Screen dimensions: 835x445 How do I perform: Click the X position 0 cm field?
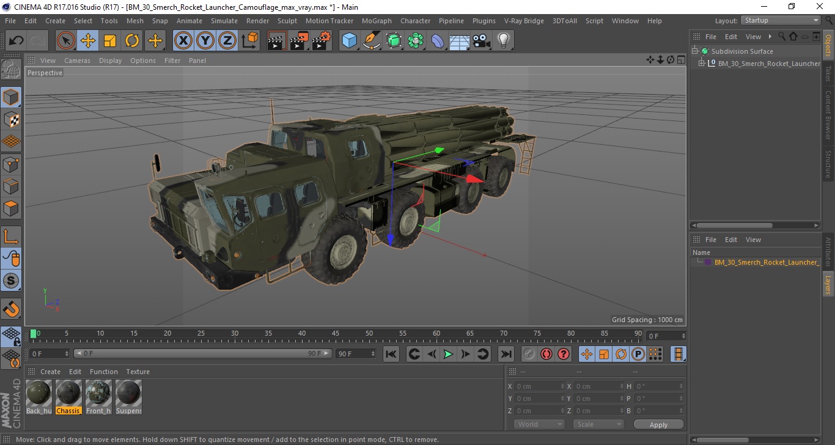540,386
